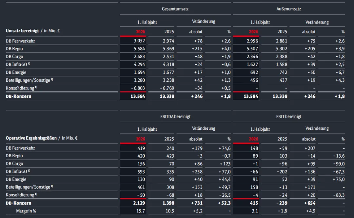Select DB Energie external revenue 692
The image size is (354, 218).
(254, 72)
